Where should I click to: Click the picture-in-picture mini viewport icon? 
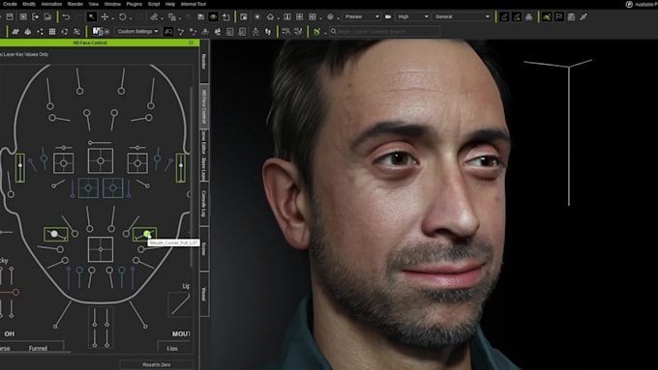244,16
